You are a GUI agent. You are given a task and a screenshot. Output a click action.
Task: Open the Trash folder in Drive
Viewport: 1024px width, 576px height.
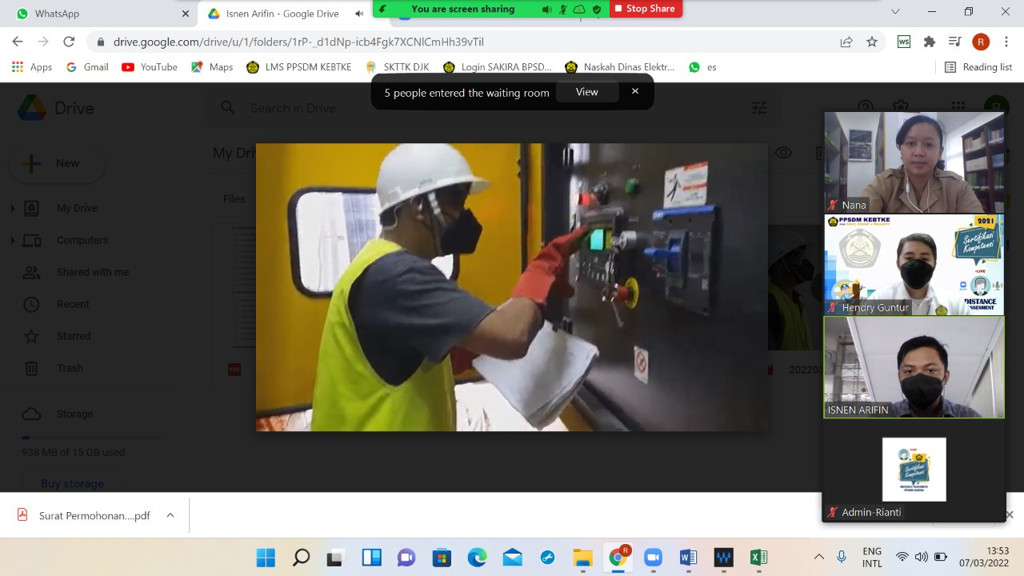coord(70,368)
